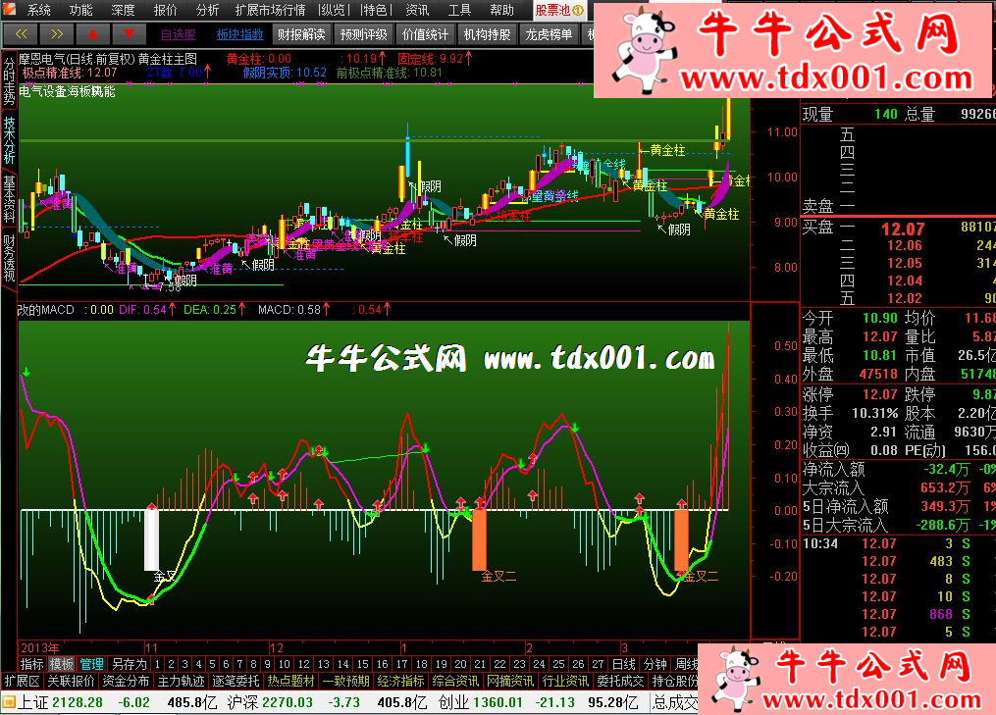Click the 管理 button below the chart
This screenshot has height=715, width=996.
coord(91,664)
